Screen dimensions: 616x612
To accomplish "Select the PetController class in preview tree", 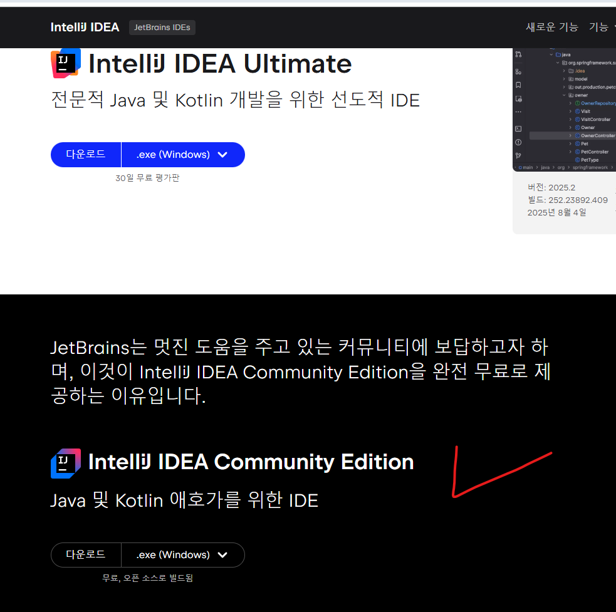I will [592, 152].
